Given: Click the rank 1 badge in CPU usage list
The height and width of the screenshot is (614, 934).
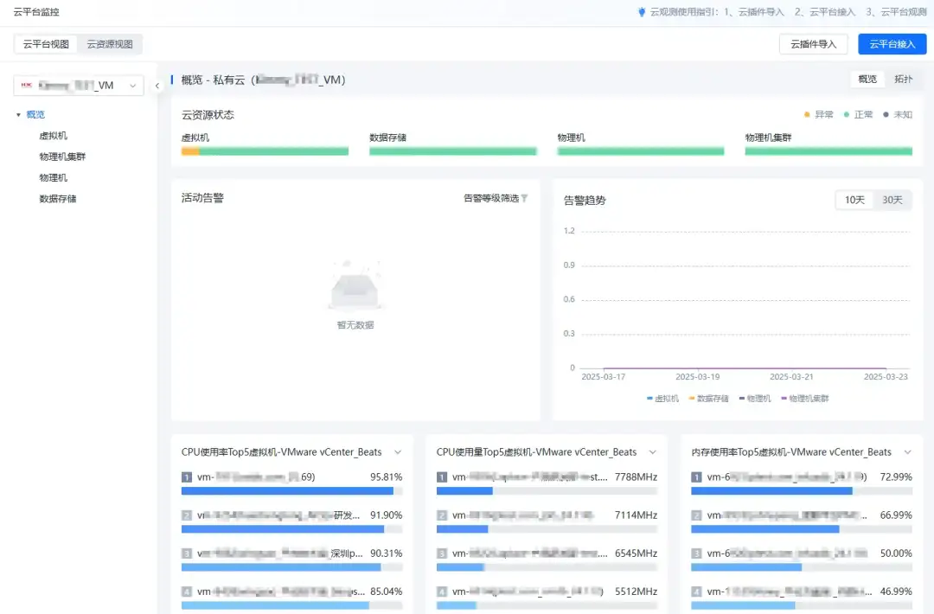Looking at the screenshot, I should pyautogui.click(x=187, y=477).
